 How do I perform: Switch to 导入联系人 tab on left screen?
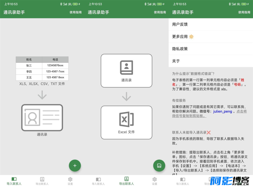point(14,181)
